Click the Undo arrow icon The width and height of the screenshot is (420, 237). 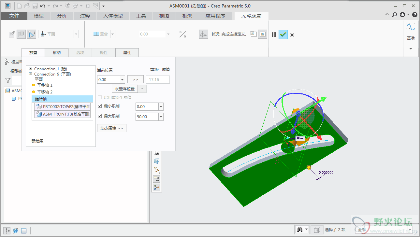(43, 6)
